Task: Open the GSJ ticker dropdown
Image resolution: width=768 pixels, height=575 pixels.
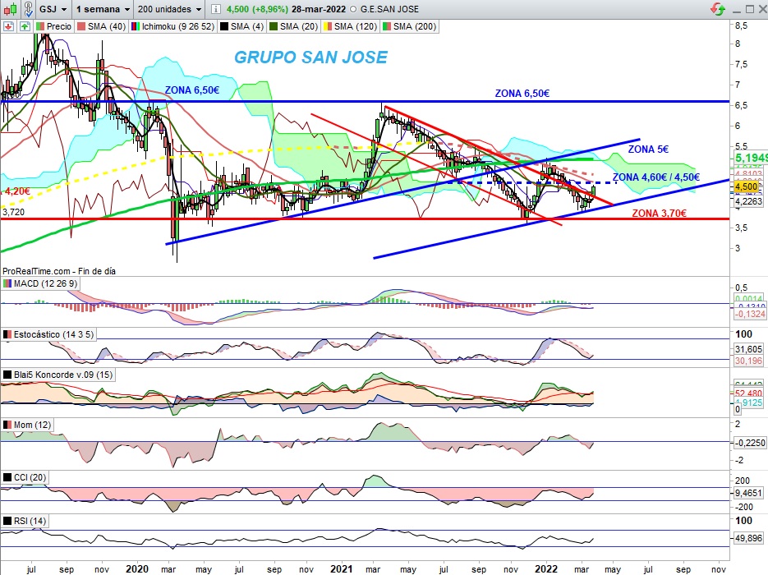Action: pyautogui.click(x=53, y=9)
